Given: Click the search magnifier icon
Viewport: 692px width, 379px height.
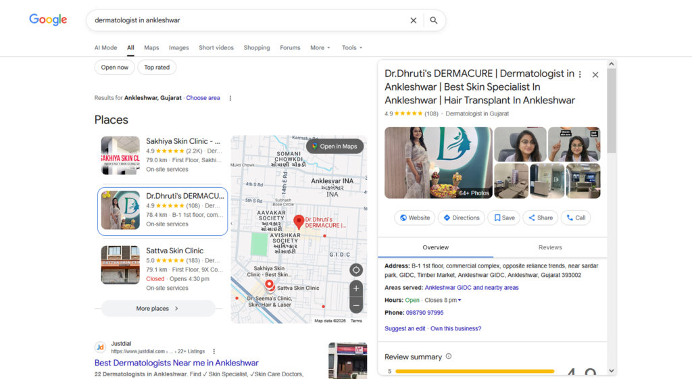Looking at the screenshot, I should coord(434,20).
